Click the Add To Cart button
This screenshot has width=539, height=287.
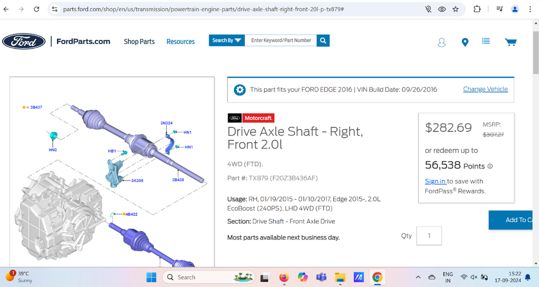pyautogui.click(x=511, y=220)
